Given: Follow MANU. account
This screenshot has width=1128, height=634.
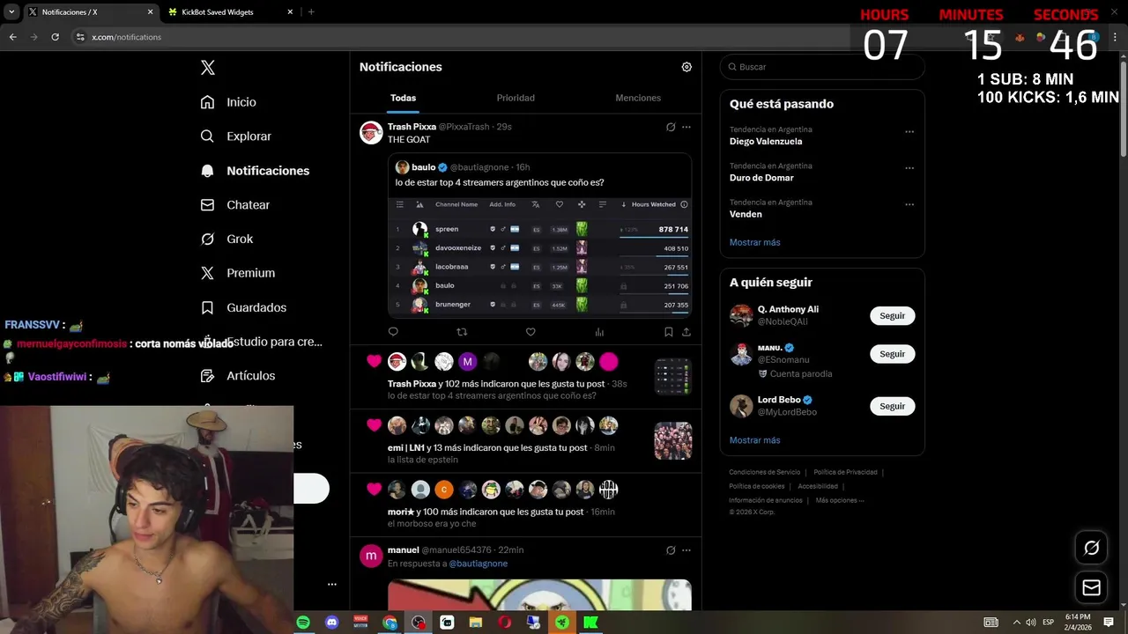Looking at the screenshot, I should click(892, 354).
